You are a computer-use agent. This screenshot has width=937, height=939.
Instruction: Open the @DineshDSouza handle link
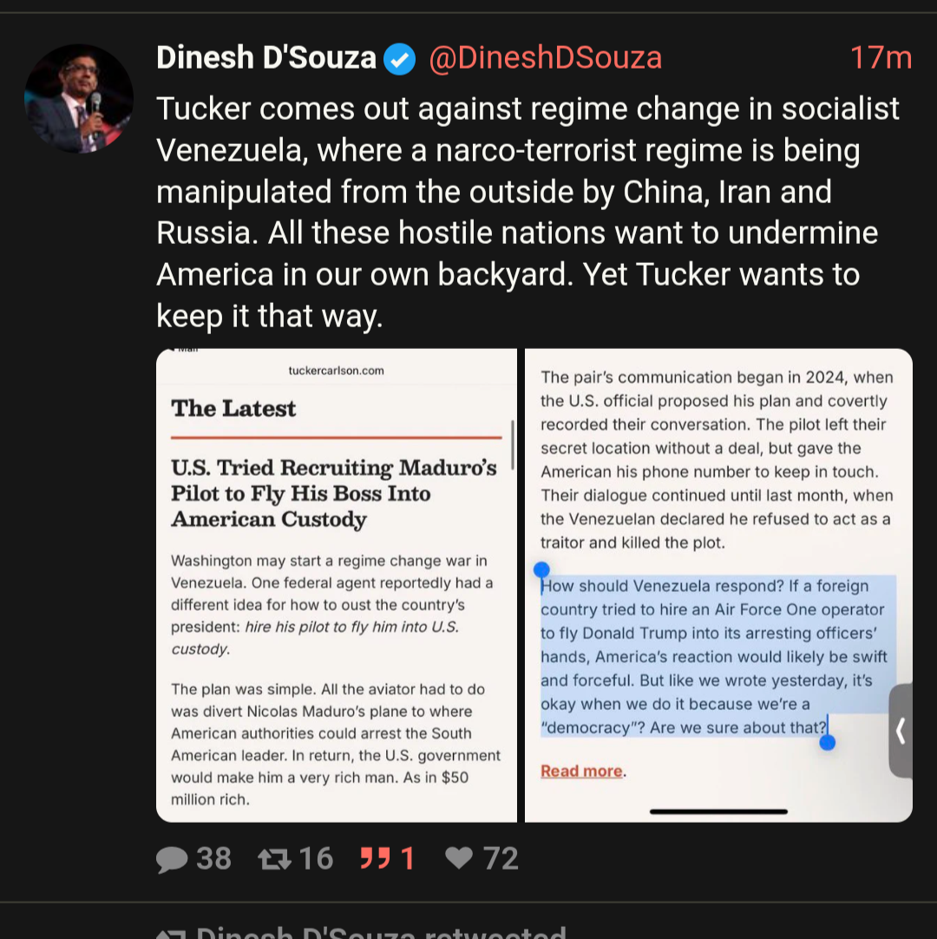pos(546,59)
